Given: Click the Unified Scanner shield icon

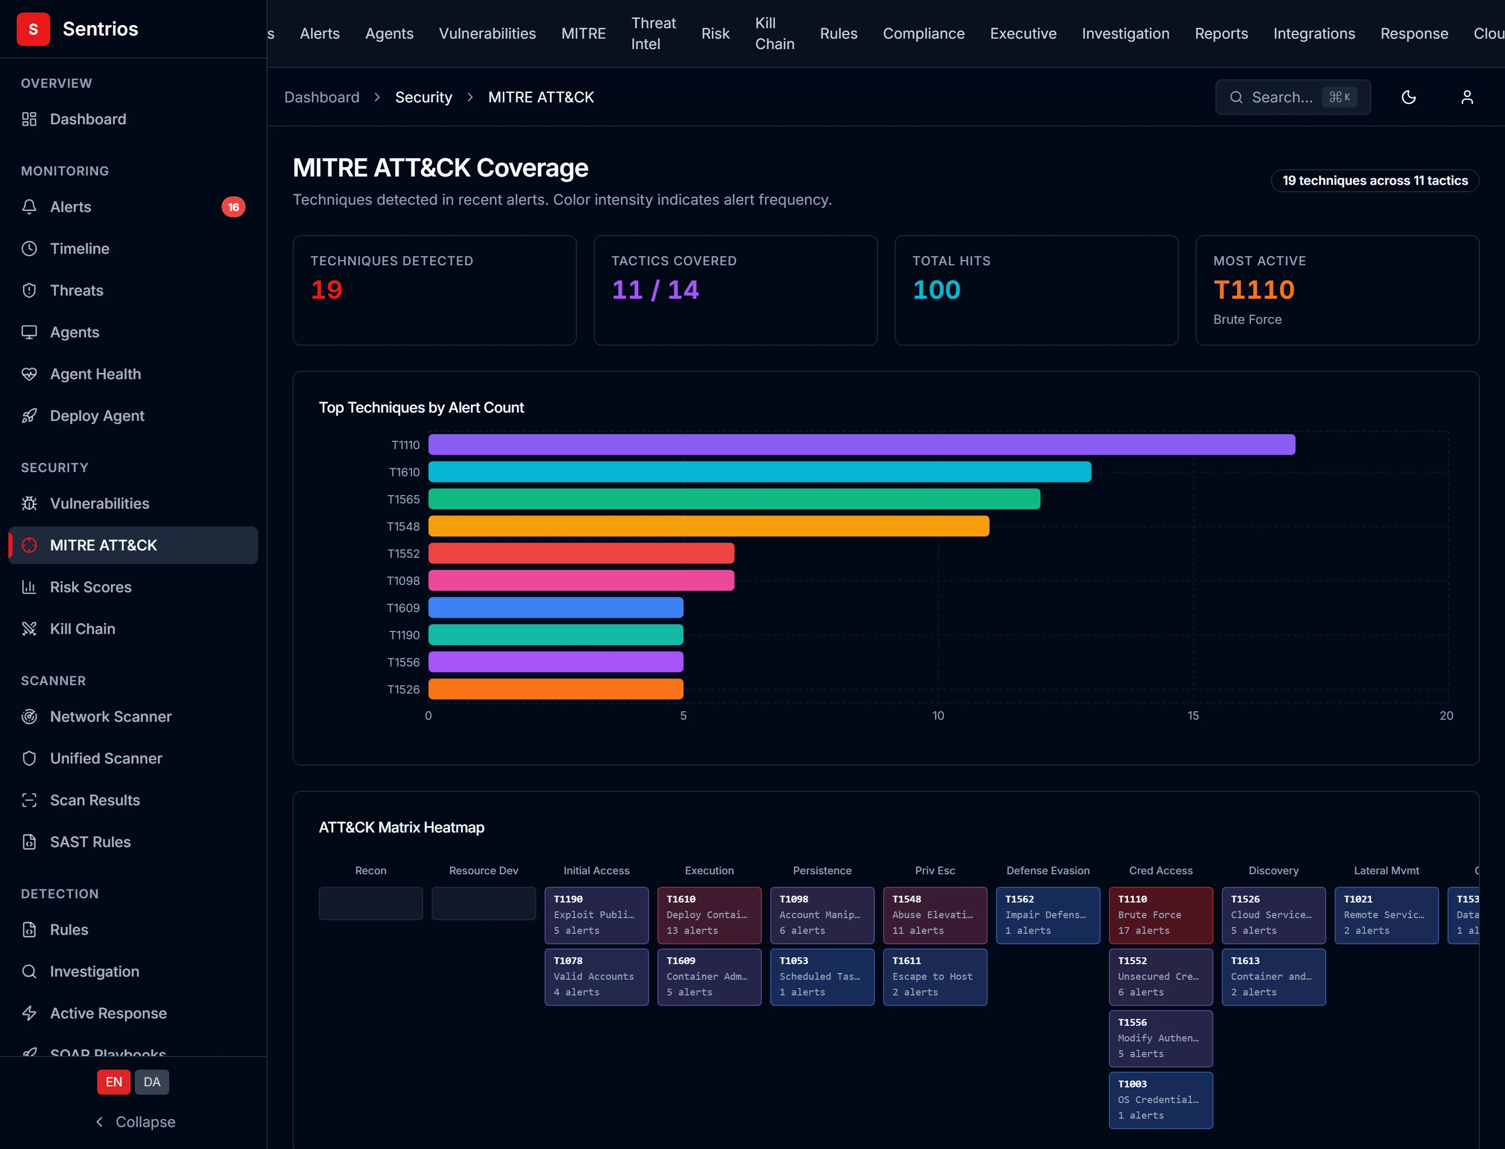Looking at the screenshot, I should pos(29,758).
